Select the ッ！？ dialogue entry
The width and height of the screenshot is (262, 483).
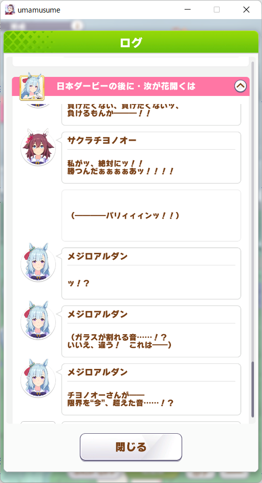tap(151, 273)
